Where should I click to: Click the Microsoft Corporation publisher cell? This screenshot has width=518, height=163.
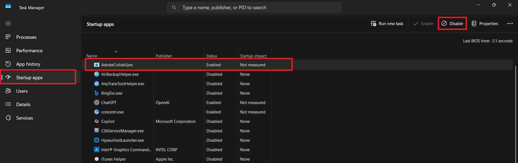click(176, 122)
